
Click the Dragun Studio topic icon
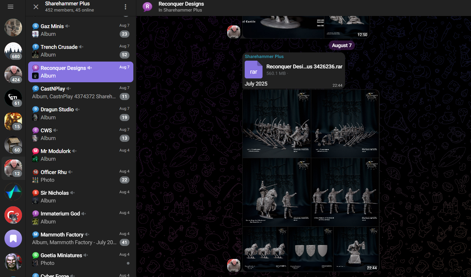tap(35, 109)
